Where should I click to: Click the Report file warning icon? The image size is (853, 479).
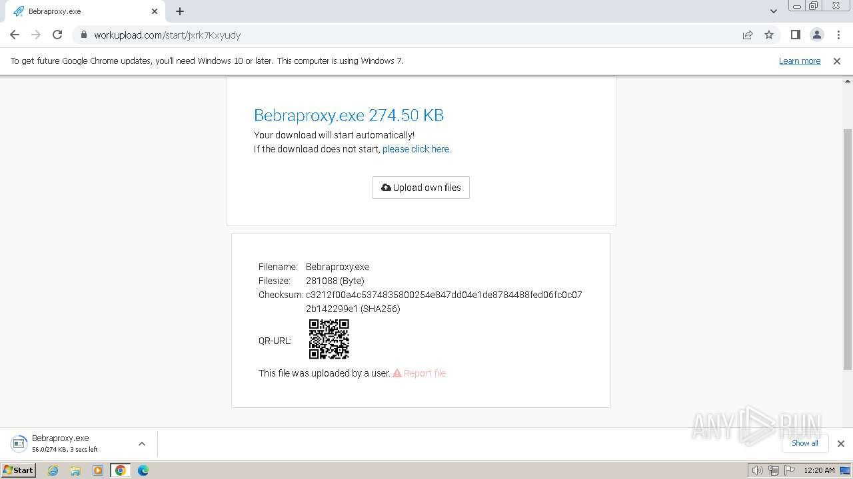pos(397,373)
